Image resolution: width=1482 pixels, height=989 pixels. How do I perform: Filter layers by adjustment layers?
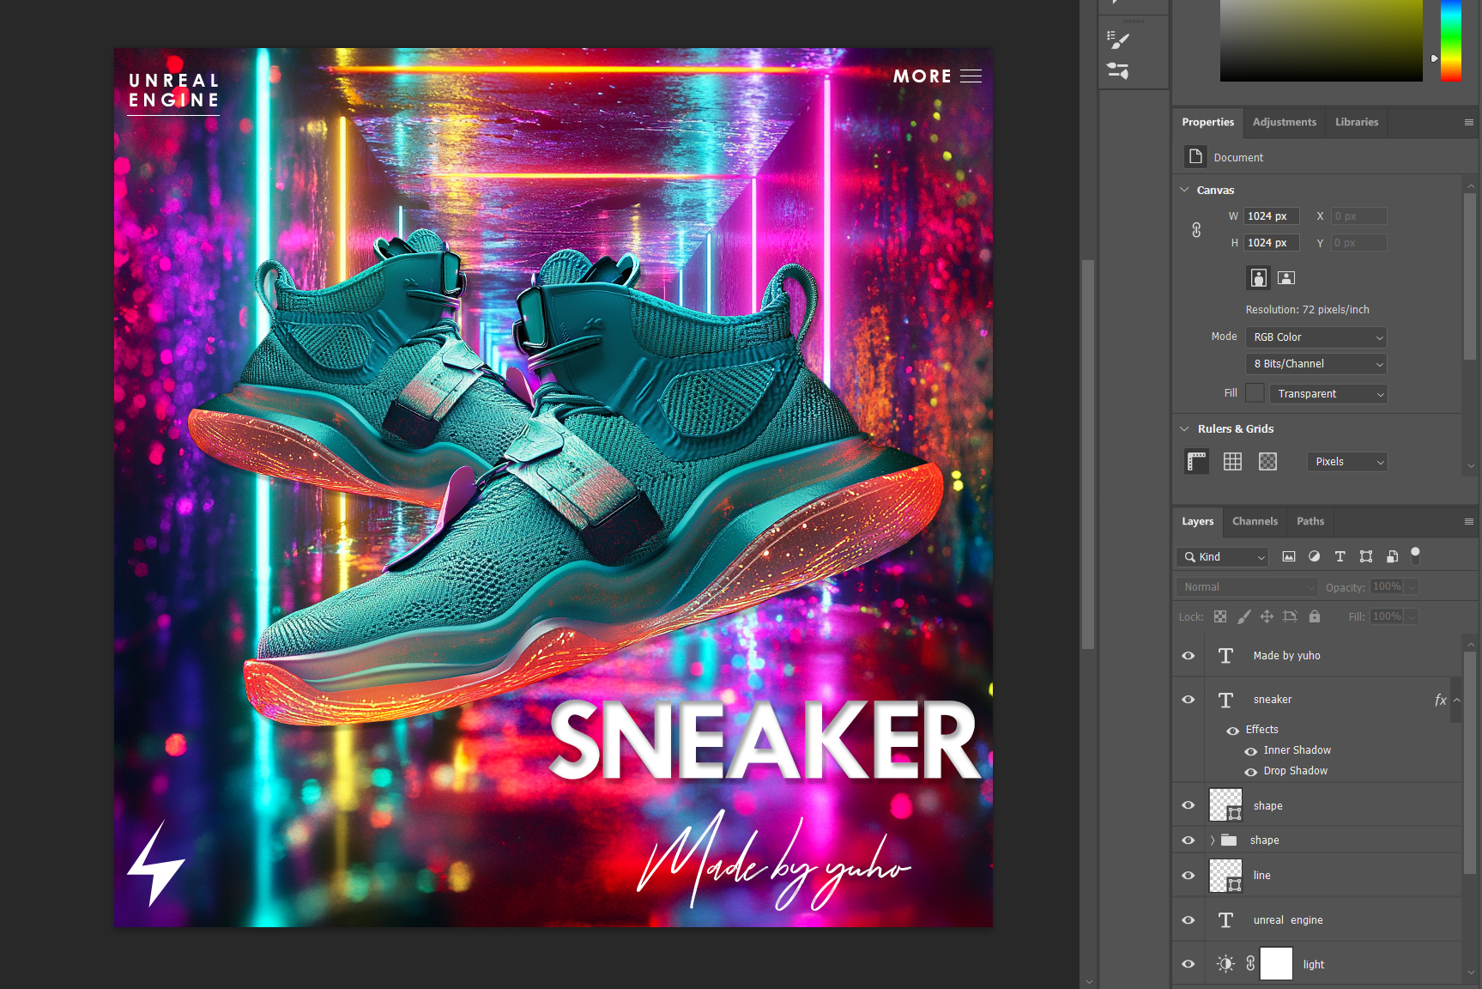tap(1314, 556)
